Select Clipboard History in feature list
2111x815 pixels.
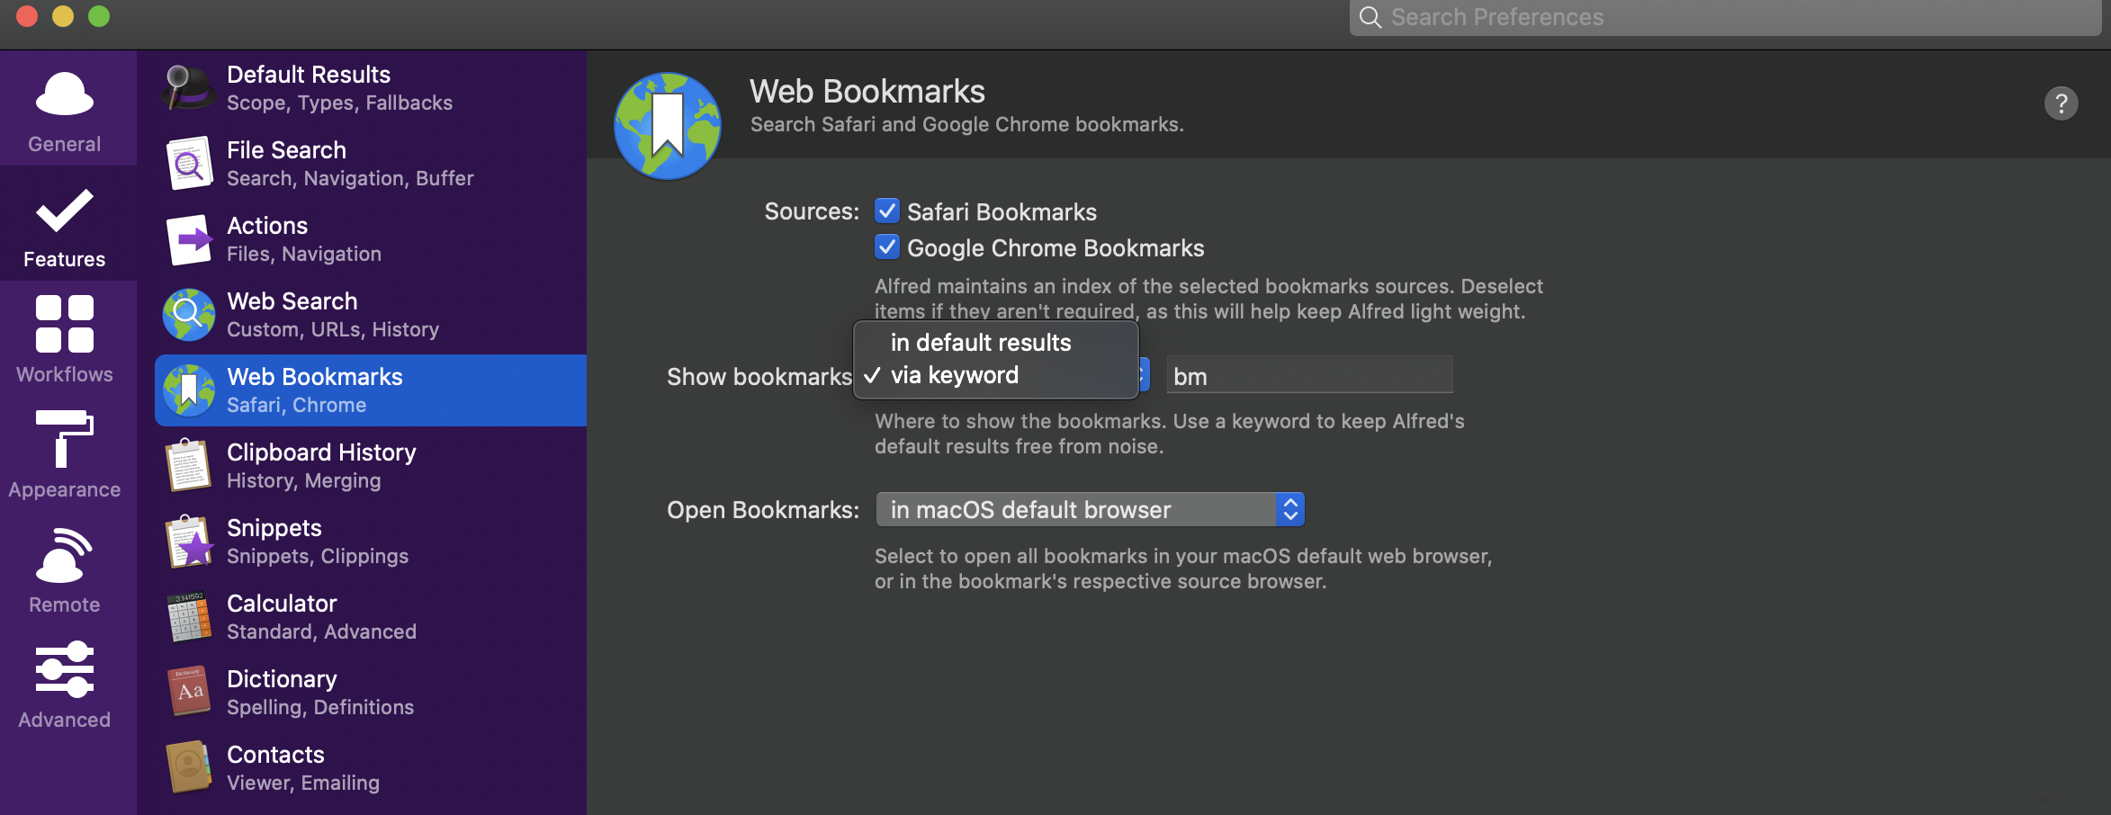321,465
